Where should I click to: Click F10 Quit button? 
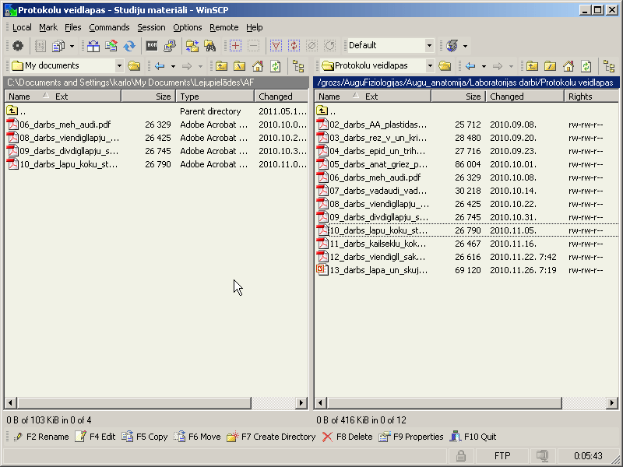coord(473,437)
